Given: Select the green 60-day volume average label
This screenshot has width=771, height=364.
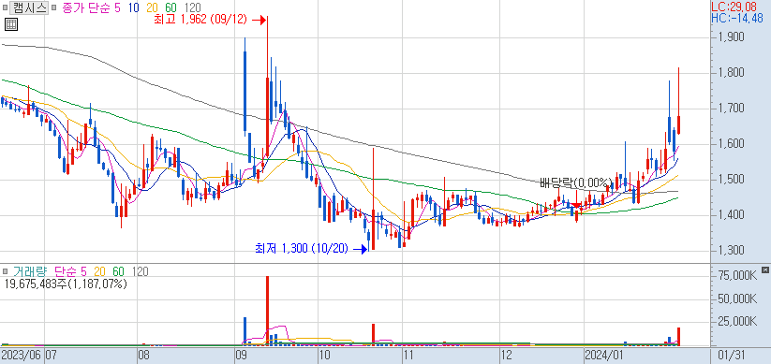Looking at the screenshot, I should coord(118,271).
